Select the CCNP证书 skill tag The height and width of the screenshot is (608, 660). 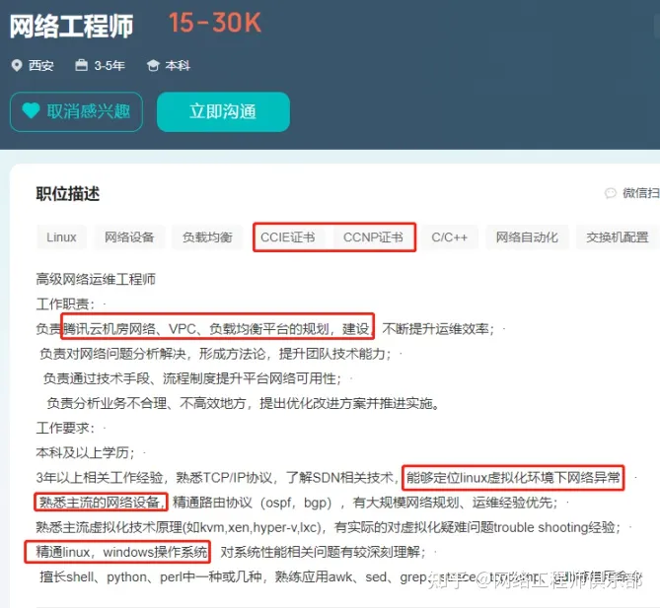(x=373, y=237)
